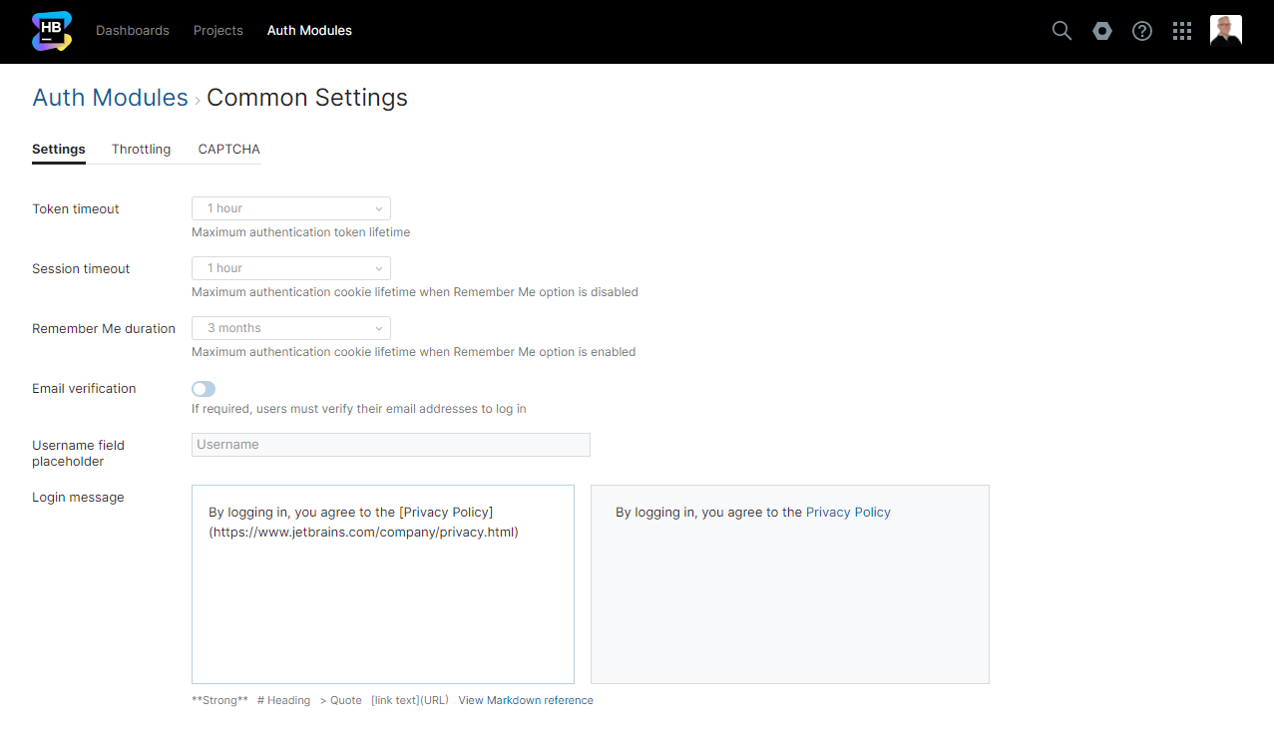Open the View Markdown reference link
Image resolution: width=1274 pixels, height=731 pixels.
click(526, 700)
